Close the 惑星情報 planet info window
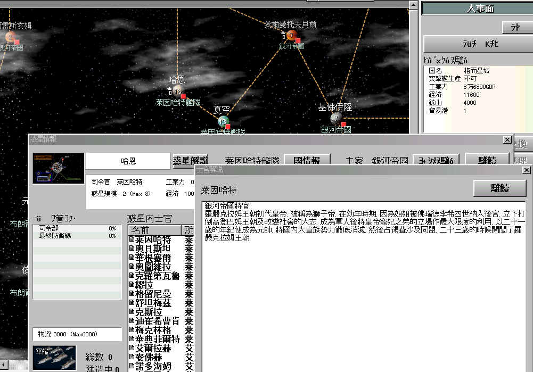The width and height of the screenshot is (533, 372). [507, 139]
